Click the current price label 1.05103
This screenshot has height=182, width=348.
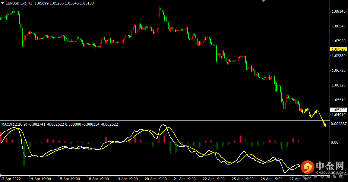click(338, 110)
